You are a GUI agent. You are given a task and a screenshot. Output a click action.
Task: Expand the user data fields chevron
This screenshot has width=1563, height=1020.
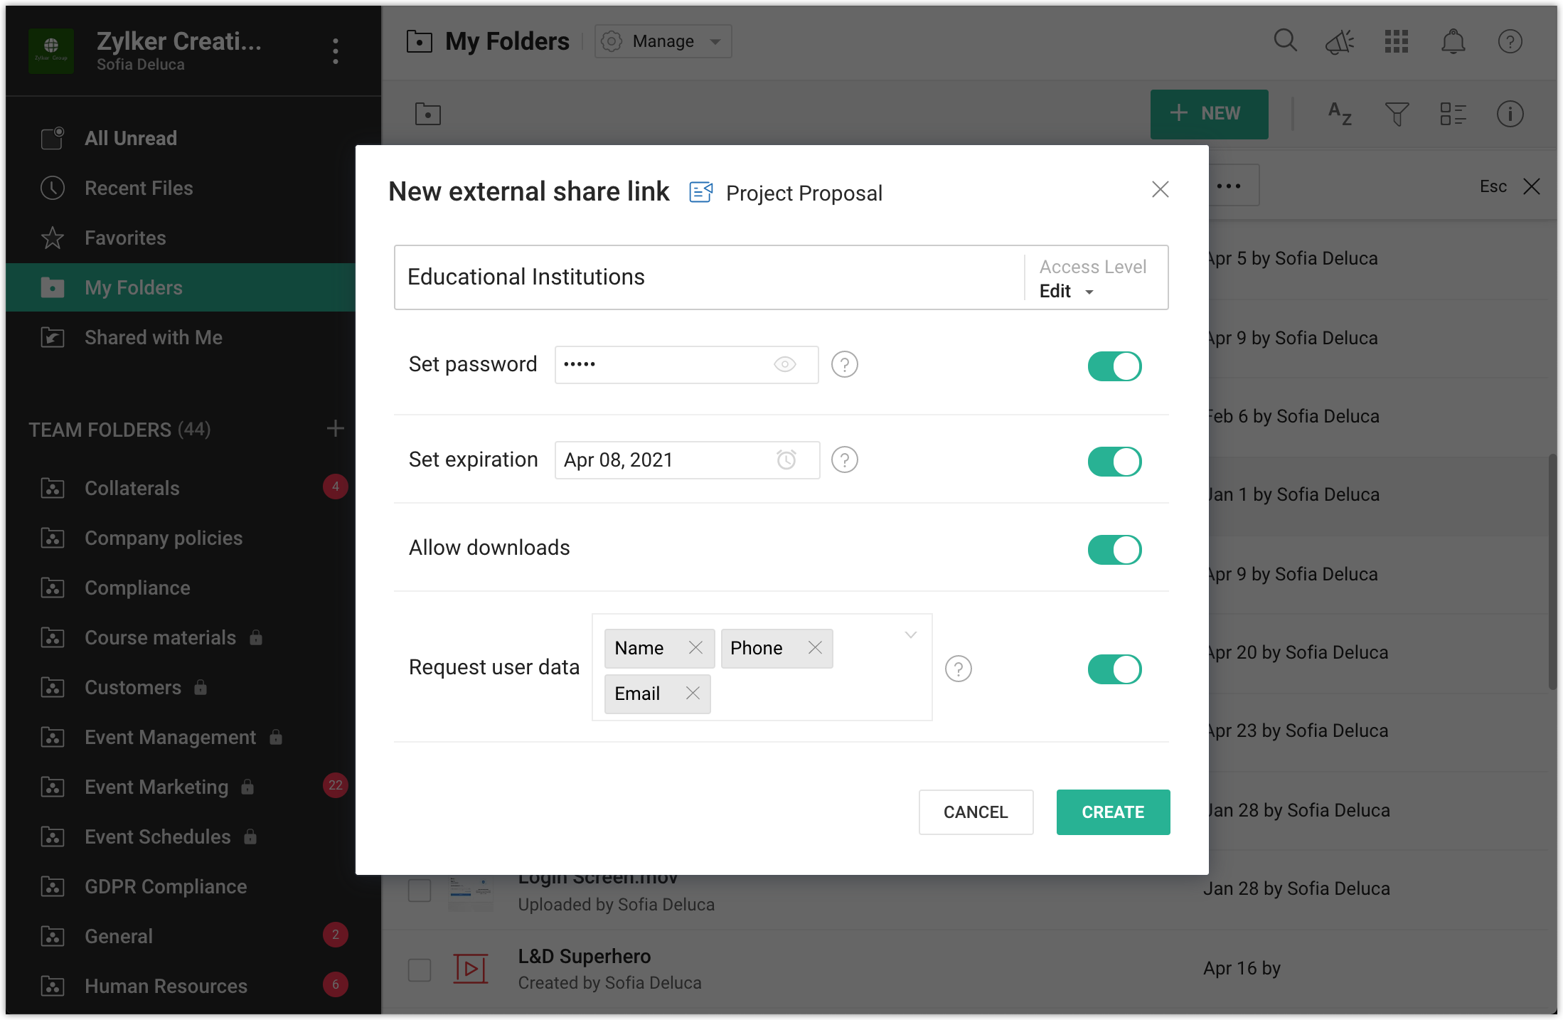910,634
